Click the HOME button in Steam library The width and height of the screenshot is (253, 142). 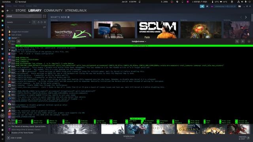[x=24, y=16]
